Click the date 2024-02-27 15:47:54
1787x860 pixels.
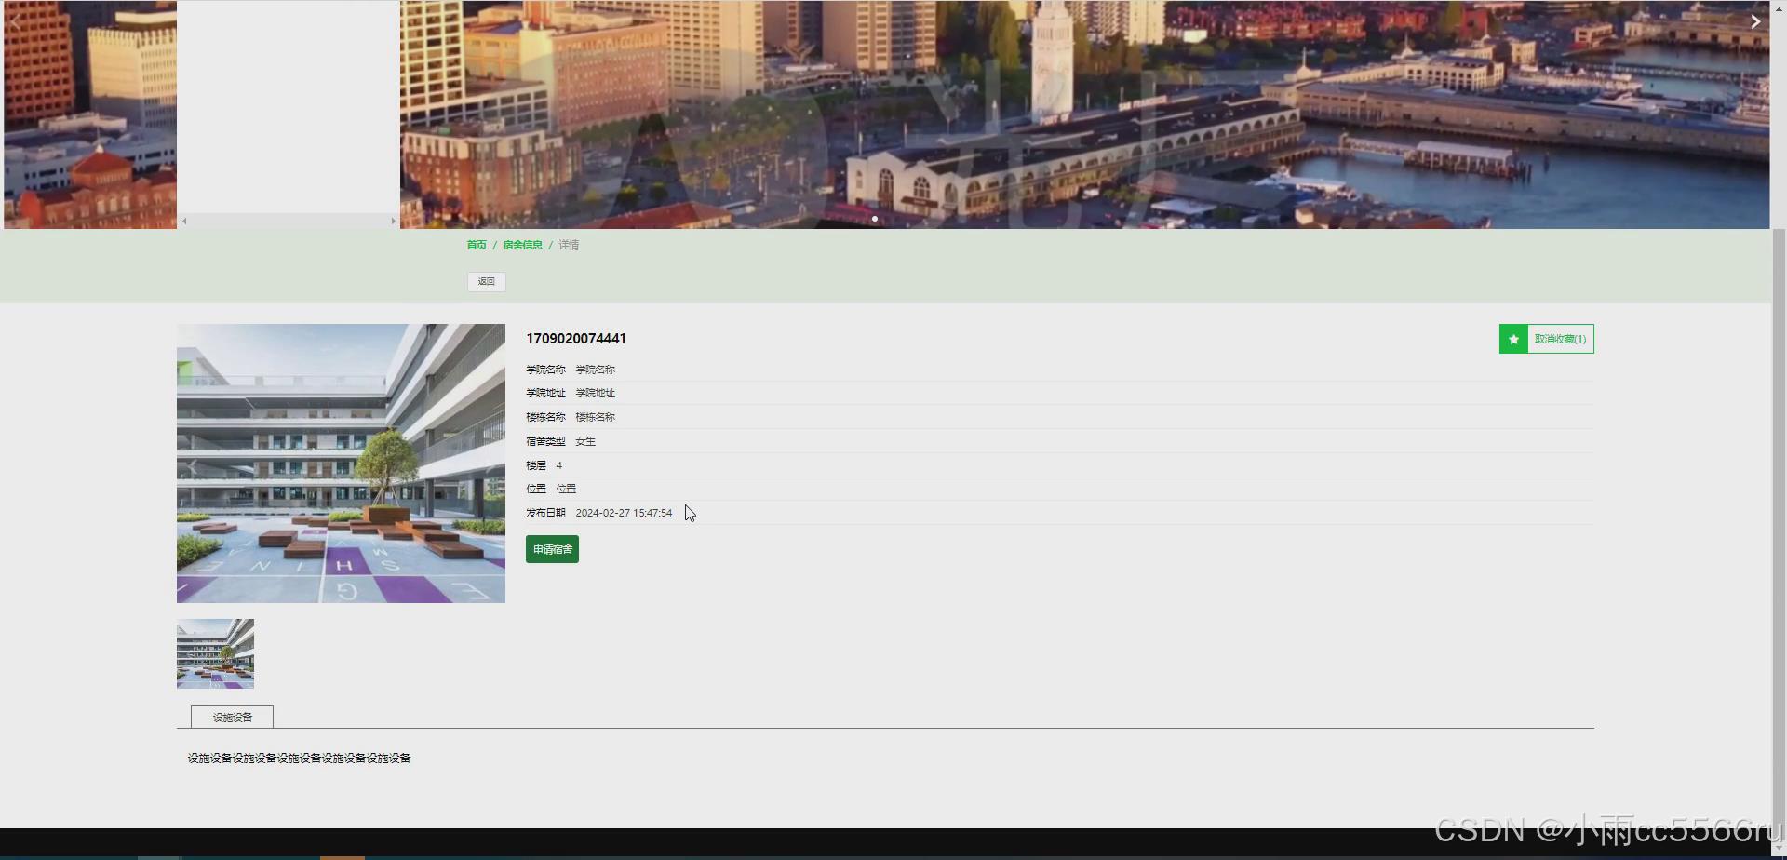[624, 513]
